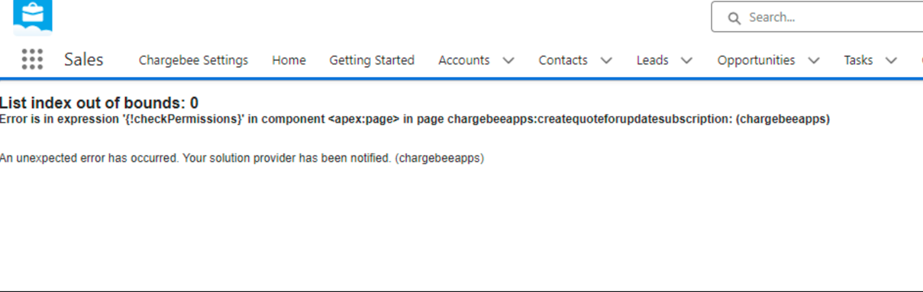
Task: Open the Contacts tab
Action: click(x=563, y=60)
